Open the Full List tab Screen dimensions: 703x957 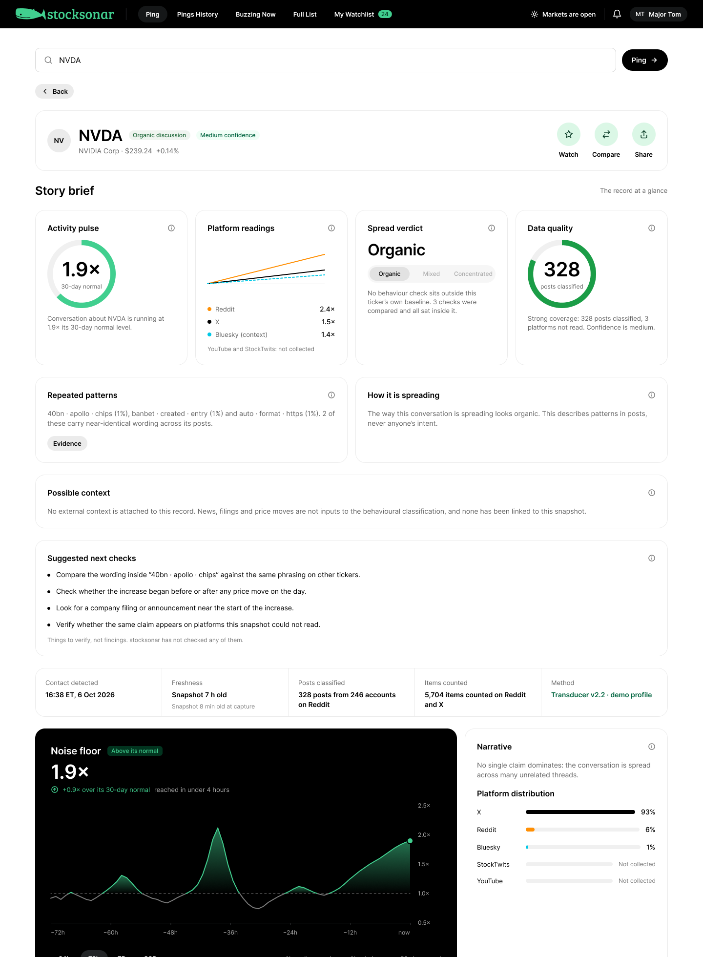pos(305,14)
